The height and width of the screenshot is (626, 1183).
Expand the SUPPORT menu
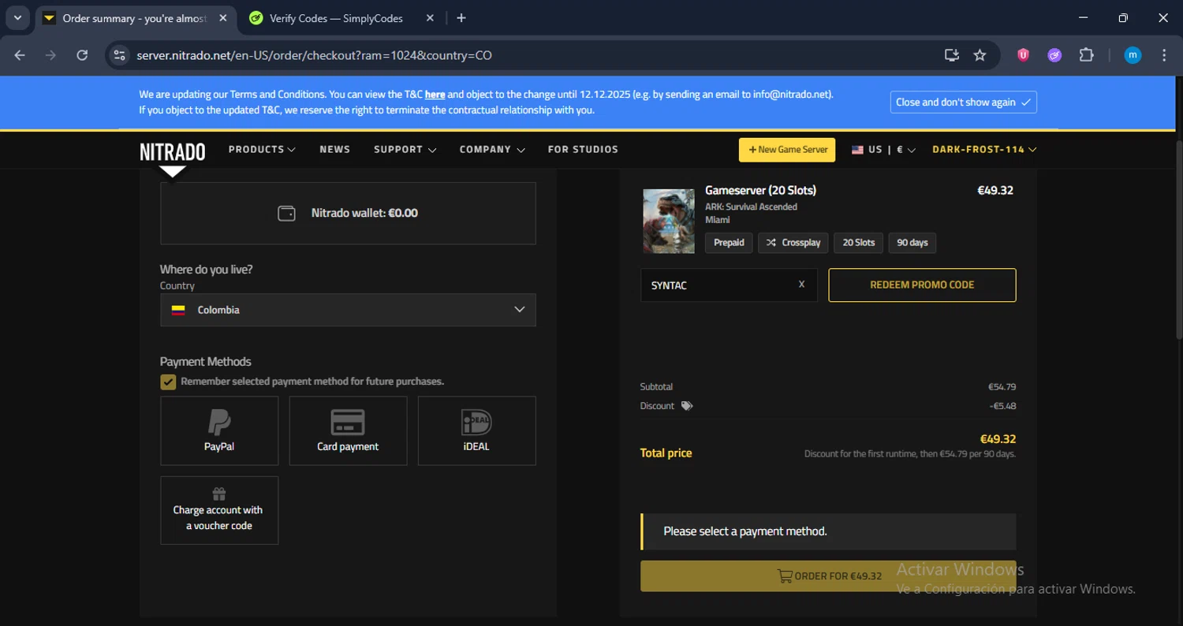point(405,149)
